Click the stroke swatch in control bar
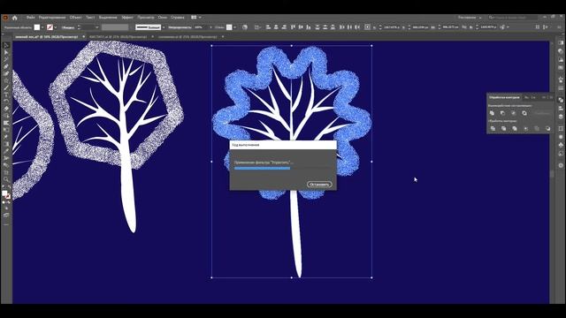Viewport: 566px width, 318px height. coord(50,27)
